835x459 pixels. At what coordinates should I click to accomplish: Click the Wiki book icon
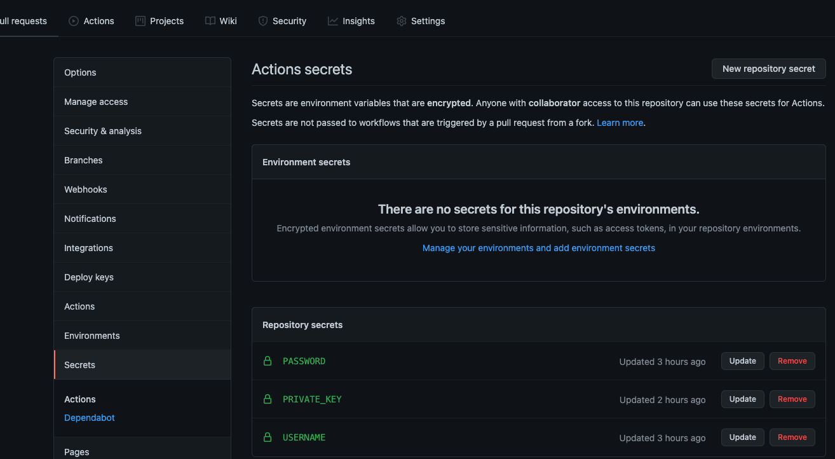click(210, 21)
